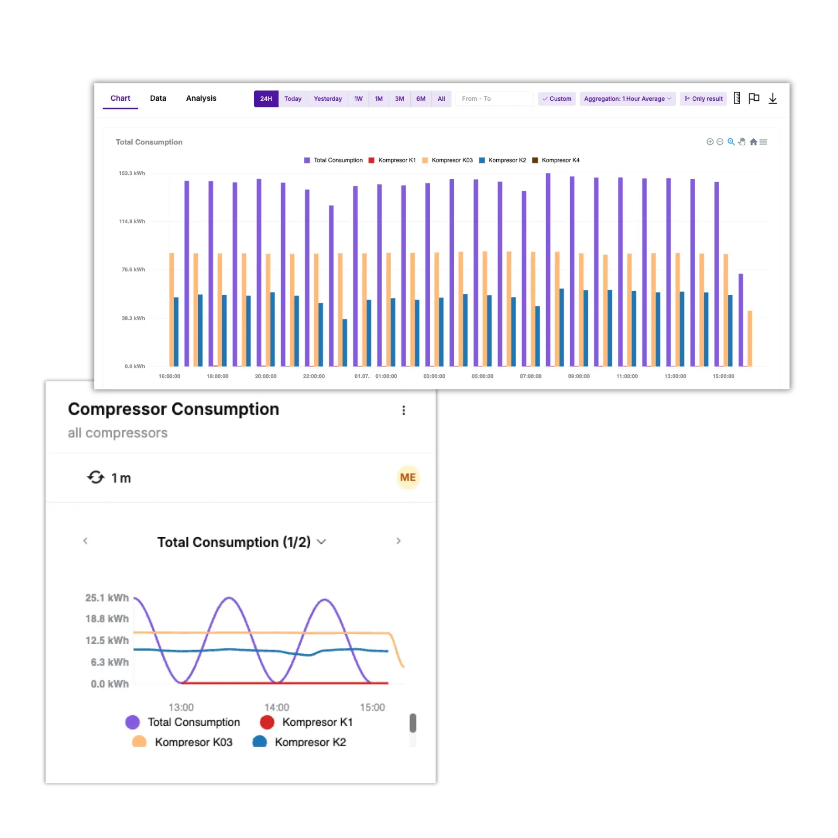Click the download arrow icon
The height and width of the screenshot is (838, 838).
click(773, 98)
